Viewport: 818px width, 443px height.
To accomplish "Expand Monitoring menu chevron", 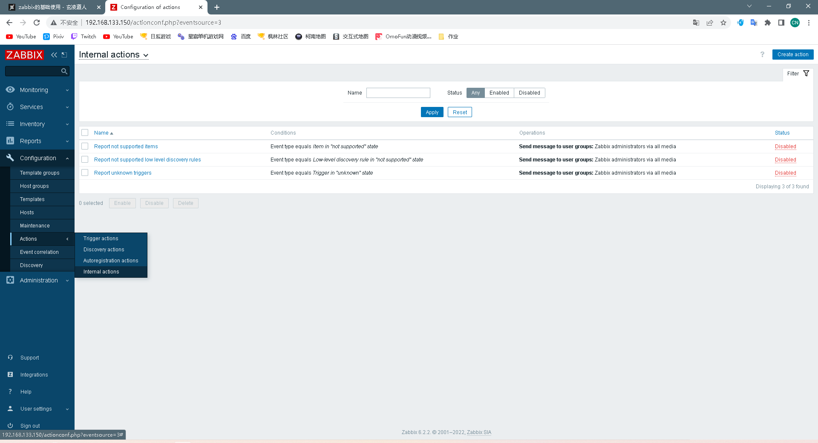I will [67, 90].
